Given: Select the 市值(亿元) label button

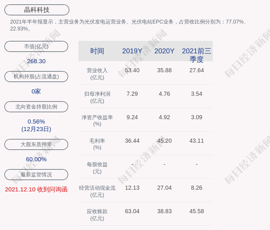Looking at the screenshot, I should point(36,46).
